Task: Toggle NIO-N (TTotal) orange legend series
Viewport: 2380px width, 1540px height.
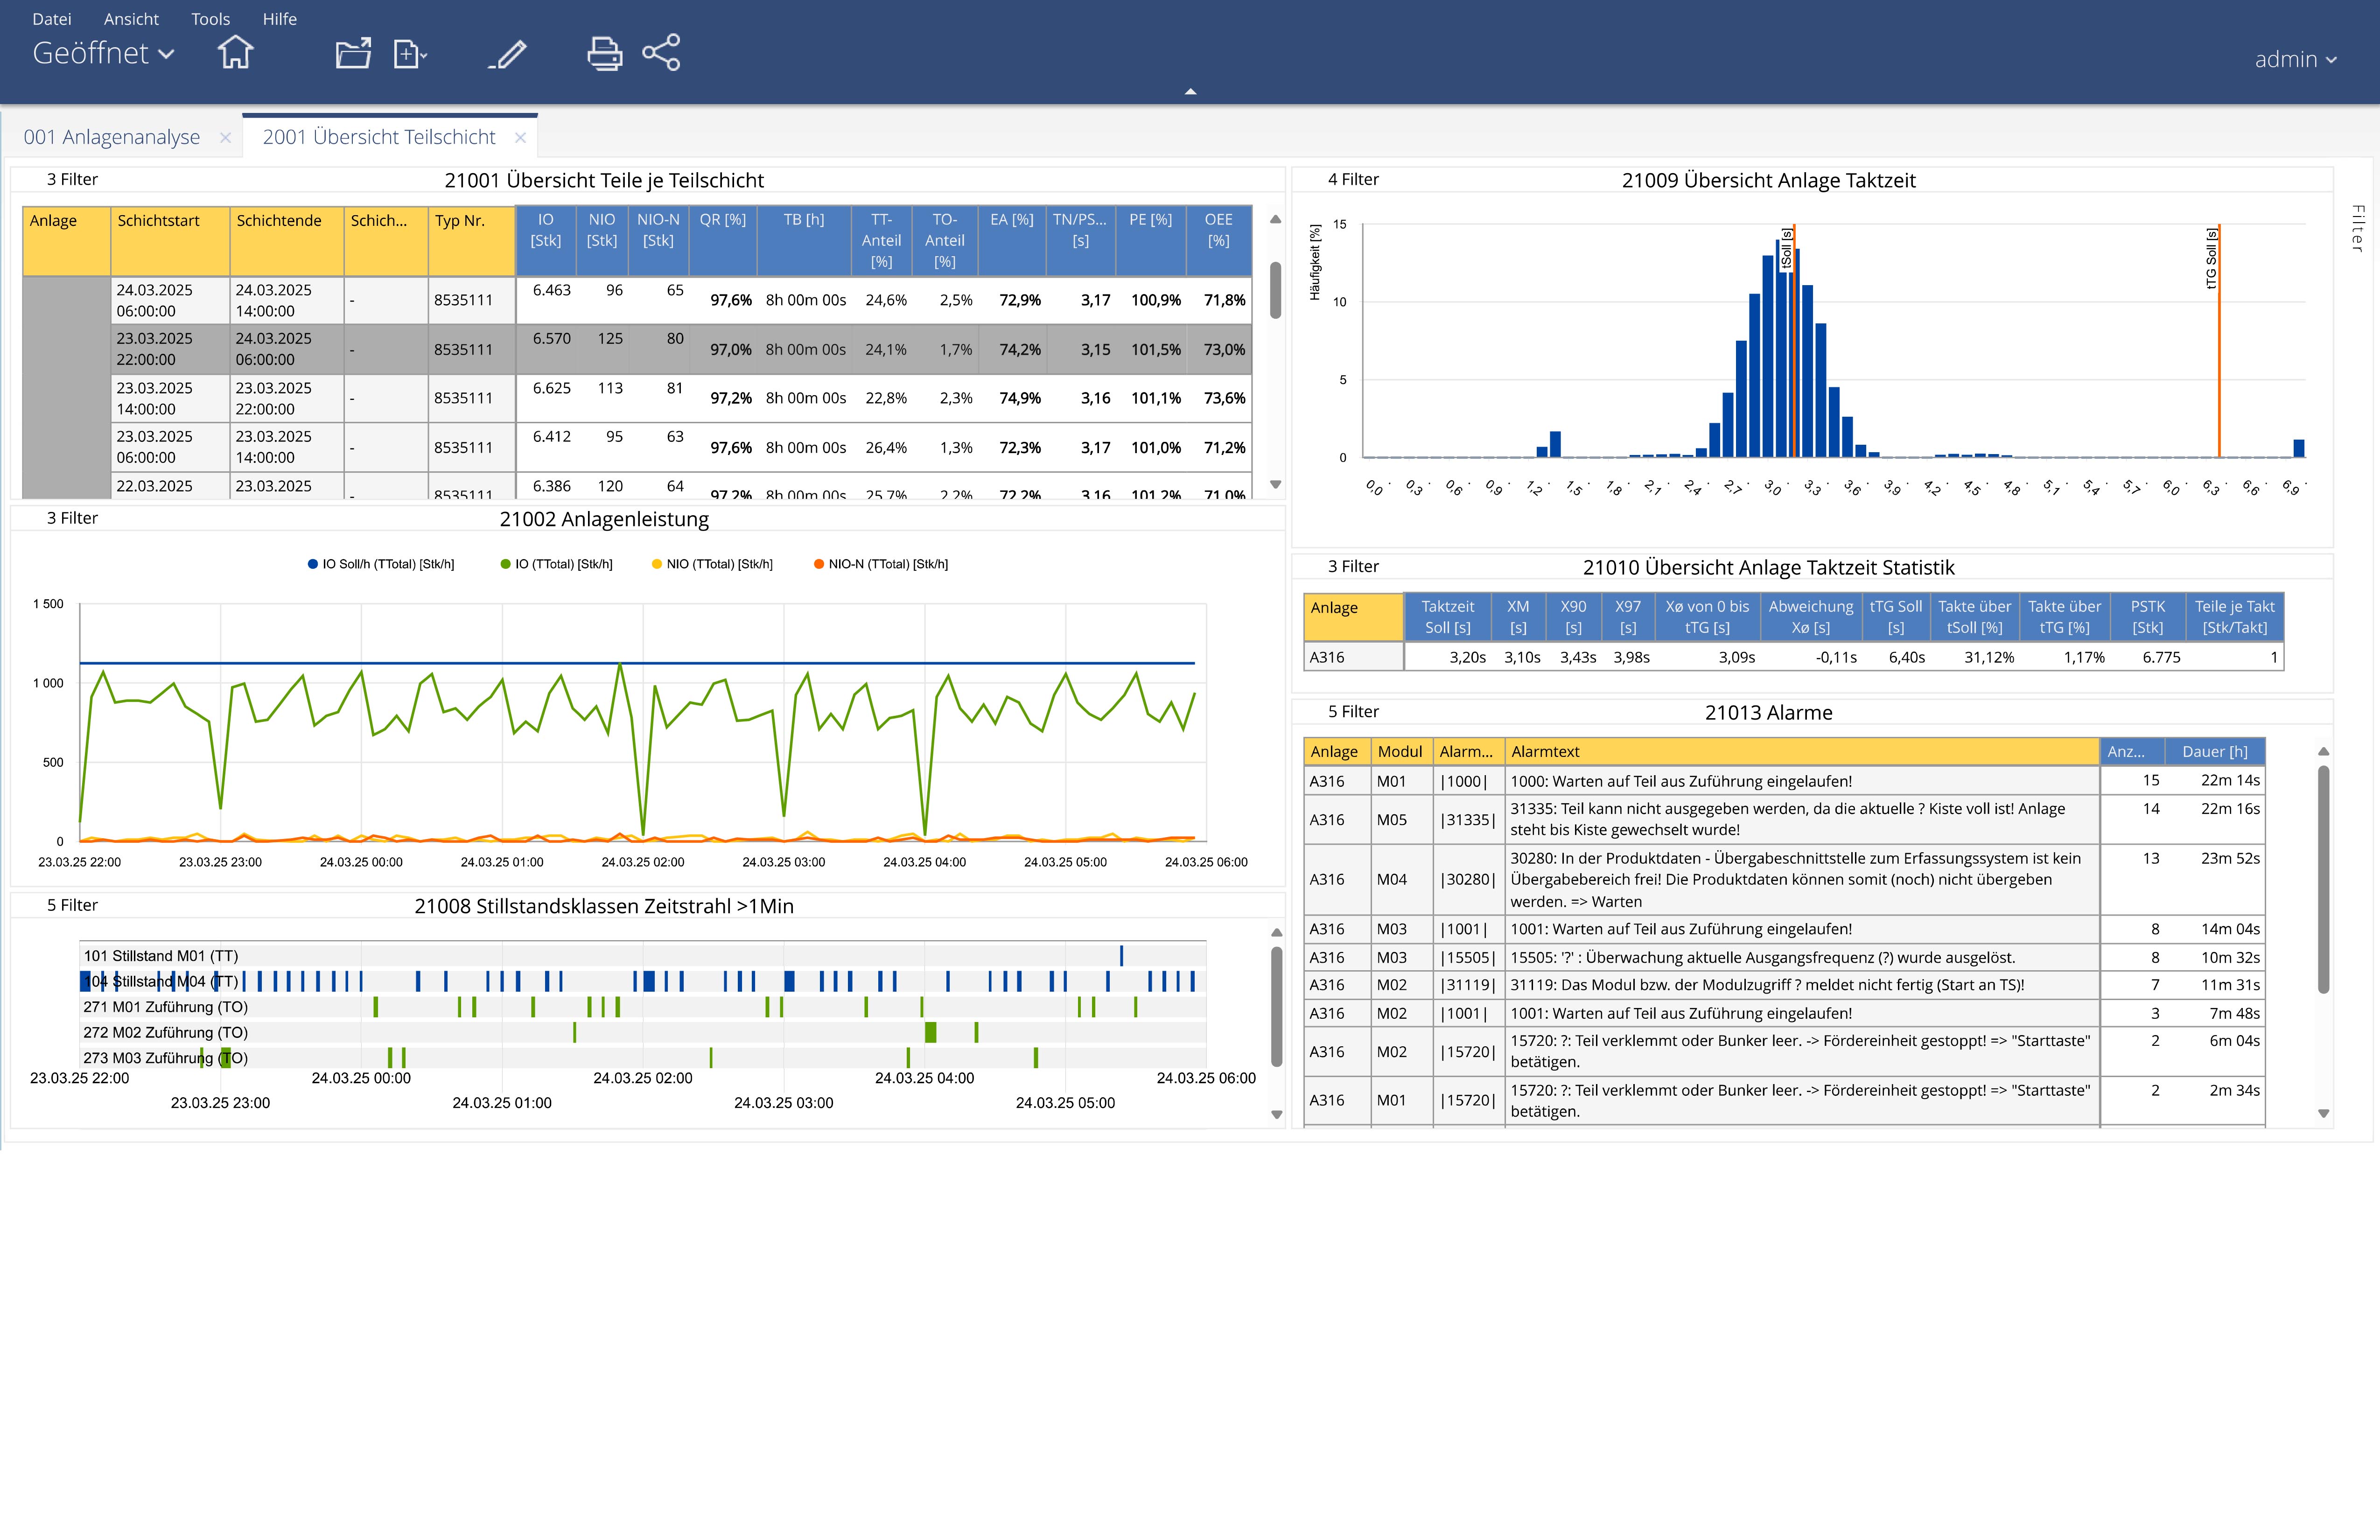Action: (881, 564)
